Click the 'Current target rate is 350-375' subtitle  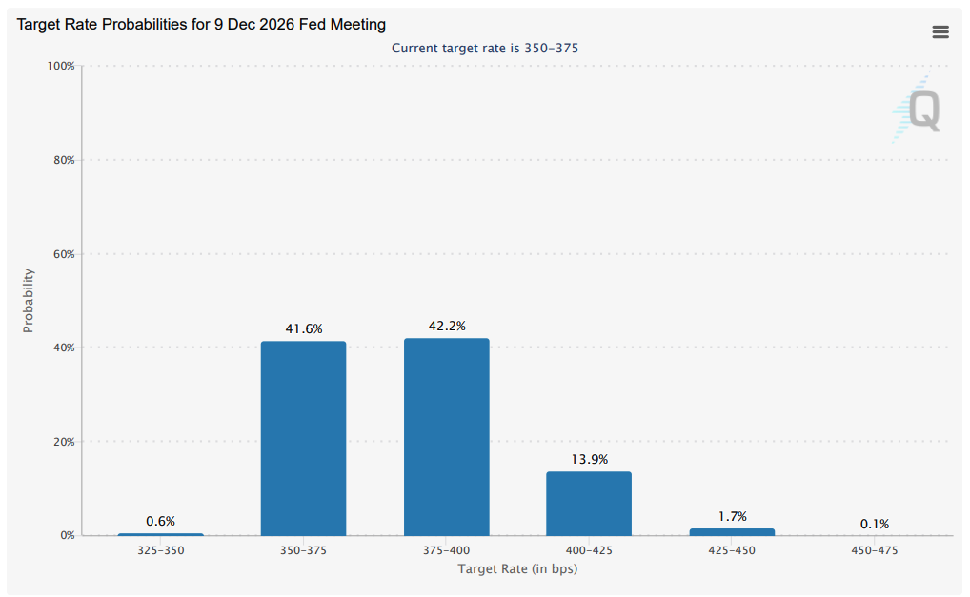(485, 49)
